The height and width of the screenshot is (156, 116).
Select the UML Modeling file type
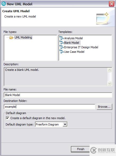23,37
